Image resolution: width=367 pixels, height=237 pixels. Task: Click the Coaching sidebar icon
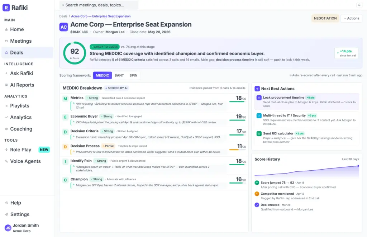tap(6, 129)
